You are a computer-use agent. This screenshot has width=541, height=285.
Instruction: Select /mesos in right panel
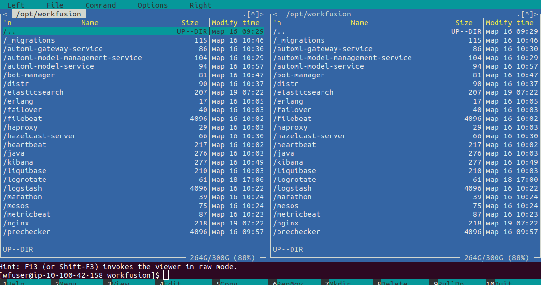click(x=406, y=206)
